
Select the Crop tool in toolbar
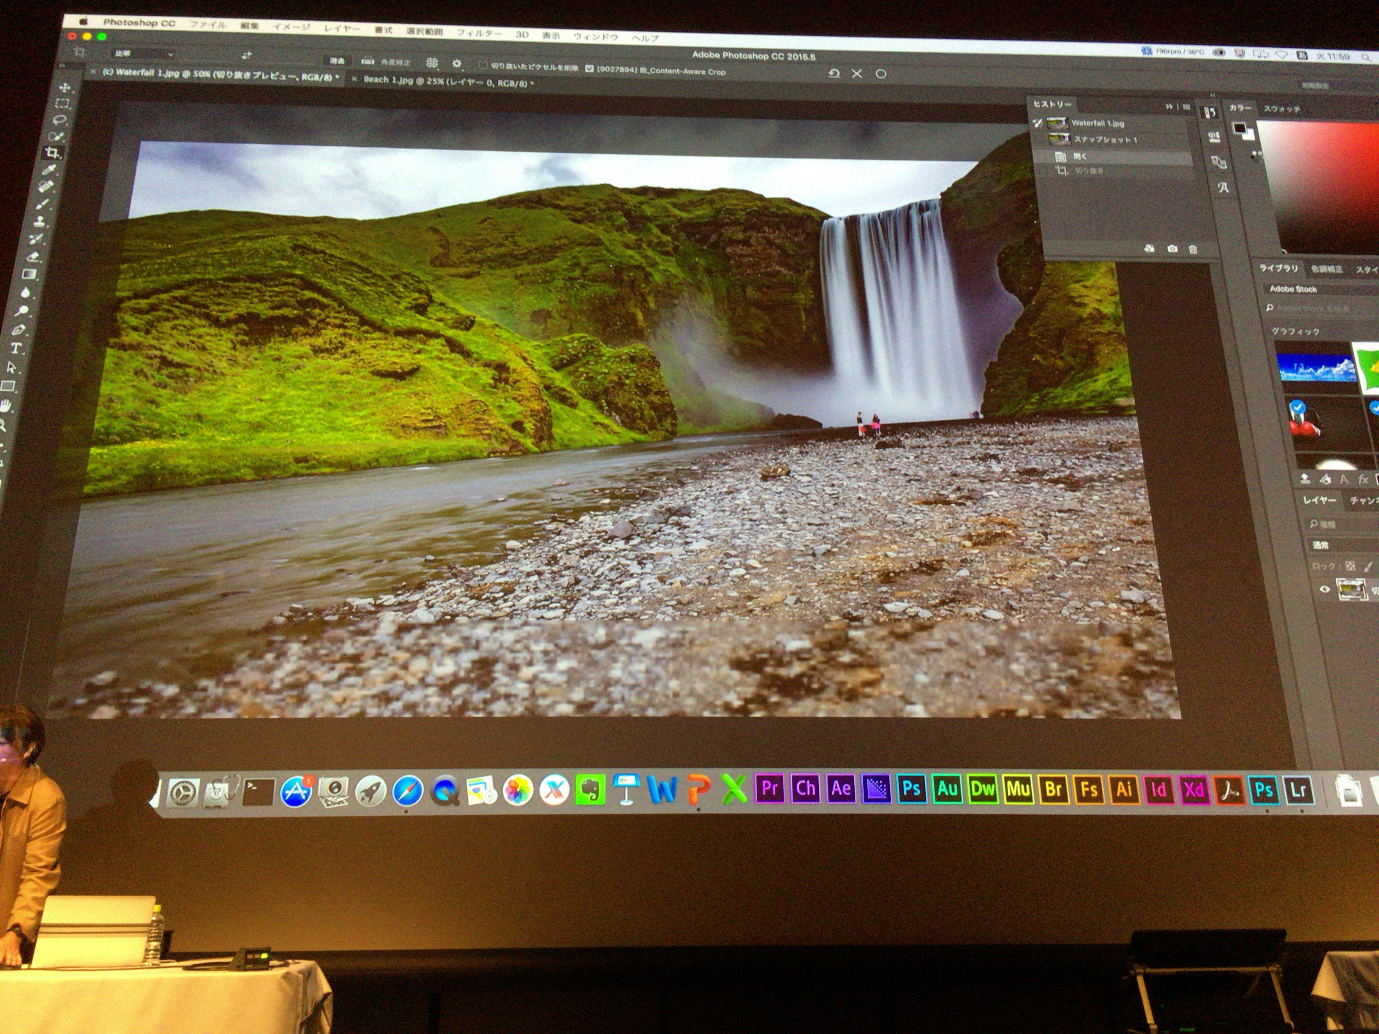click(53, 153)
